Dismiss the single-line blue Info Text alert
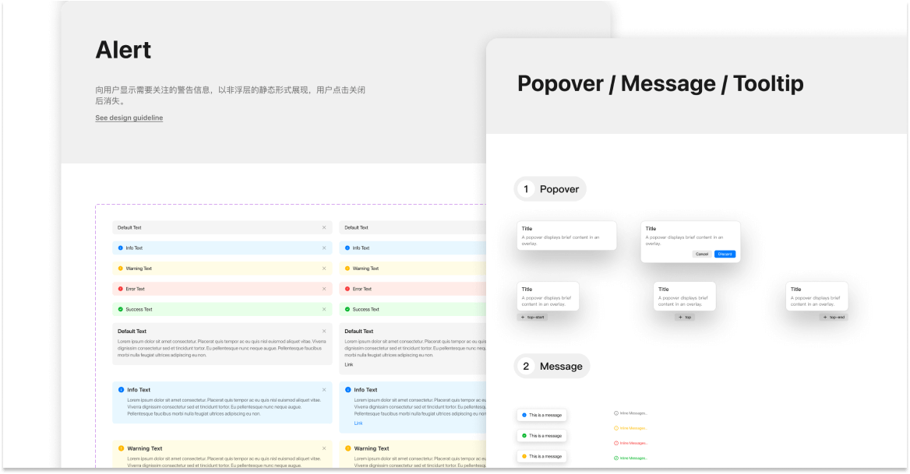The height and width of the screenshot is (474, 910). point(324,248)
